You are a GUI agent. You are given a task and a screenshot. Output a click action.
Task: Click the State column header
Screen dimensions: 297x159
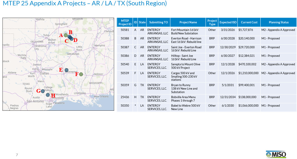pyautogui.click(x=142, y=22)
